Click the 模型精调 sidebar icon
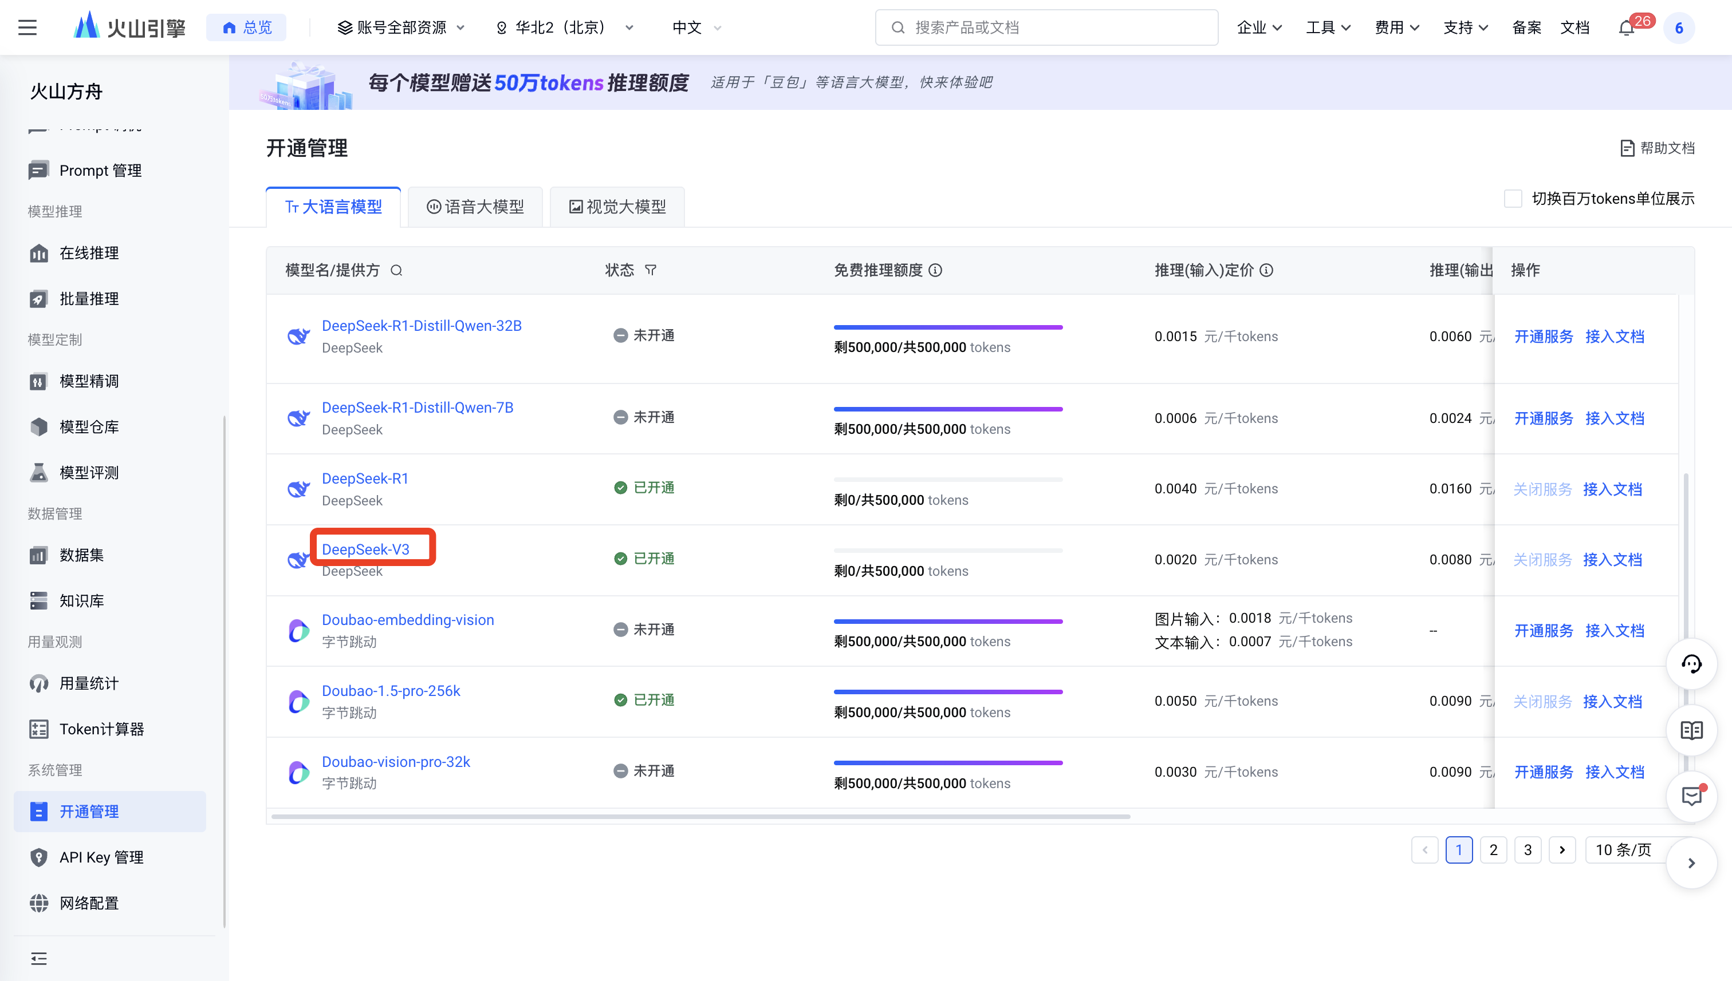 click(x=38, y=381)
